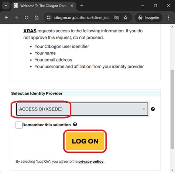The width and height of the screenshot is (175, 173).
Task: Maximize the browser window
Action: pos(155,6)
